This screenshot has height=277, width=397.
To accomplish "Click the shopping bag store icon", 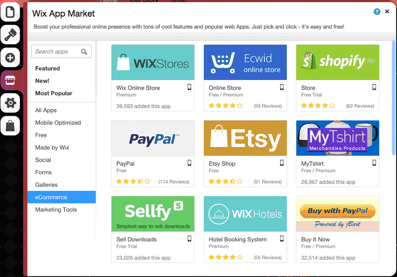I will pyautogui.click(x=10, y=126).
